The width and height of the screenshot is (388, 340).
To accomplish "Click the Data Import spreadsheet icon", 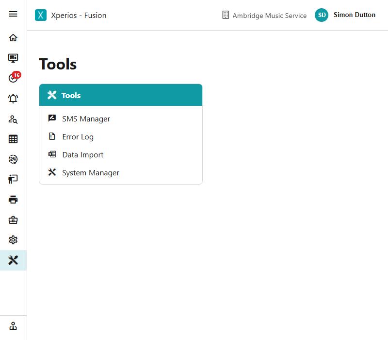I will 52,154.
